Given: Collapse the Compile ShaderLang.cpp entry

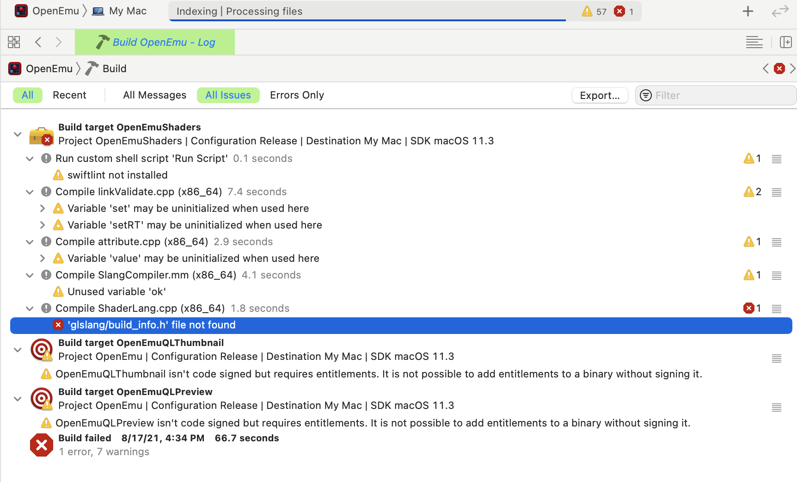Looking at the screenshot, I should pos(30,309).
